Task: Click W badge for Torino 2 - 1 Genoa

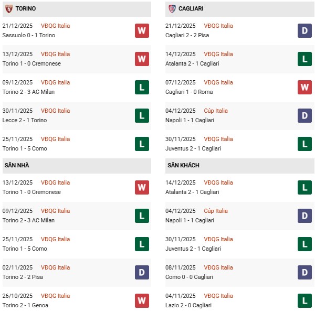Action: (x=142, y=300)
